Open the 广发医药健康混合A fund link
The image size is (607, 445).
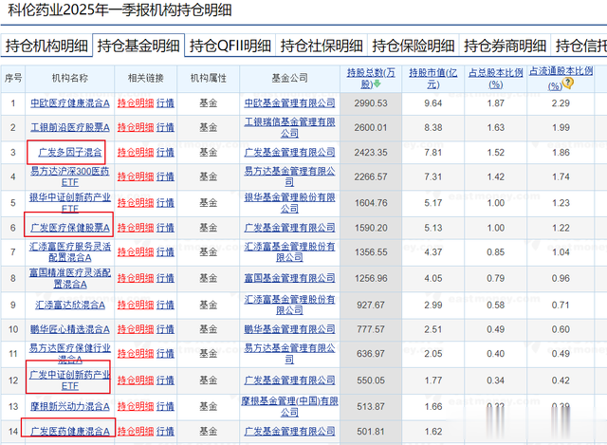(70, 432)
